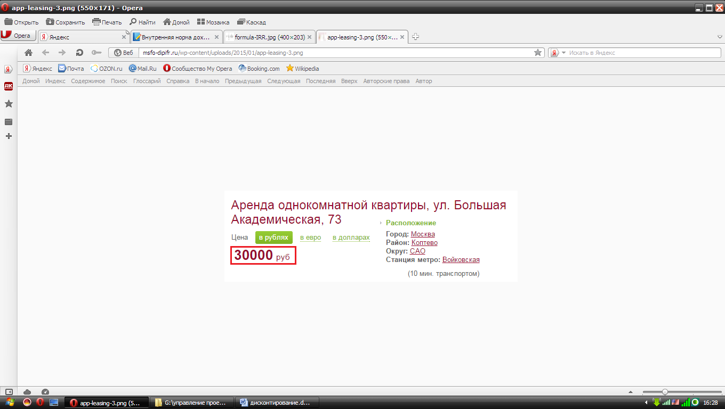Click Справка in navigation bar

[x=178, y=81]
